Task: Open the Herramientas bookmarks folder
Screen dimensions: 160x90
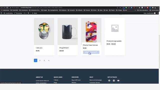Action: point(23,10)
